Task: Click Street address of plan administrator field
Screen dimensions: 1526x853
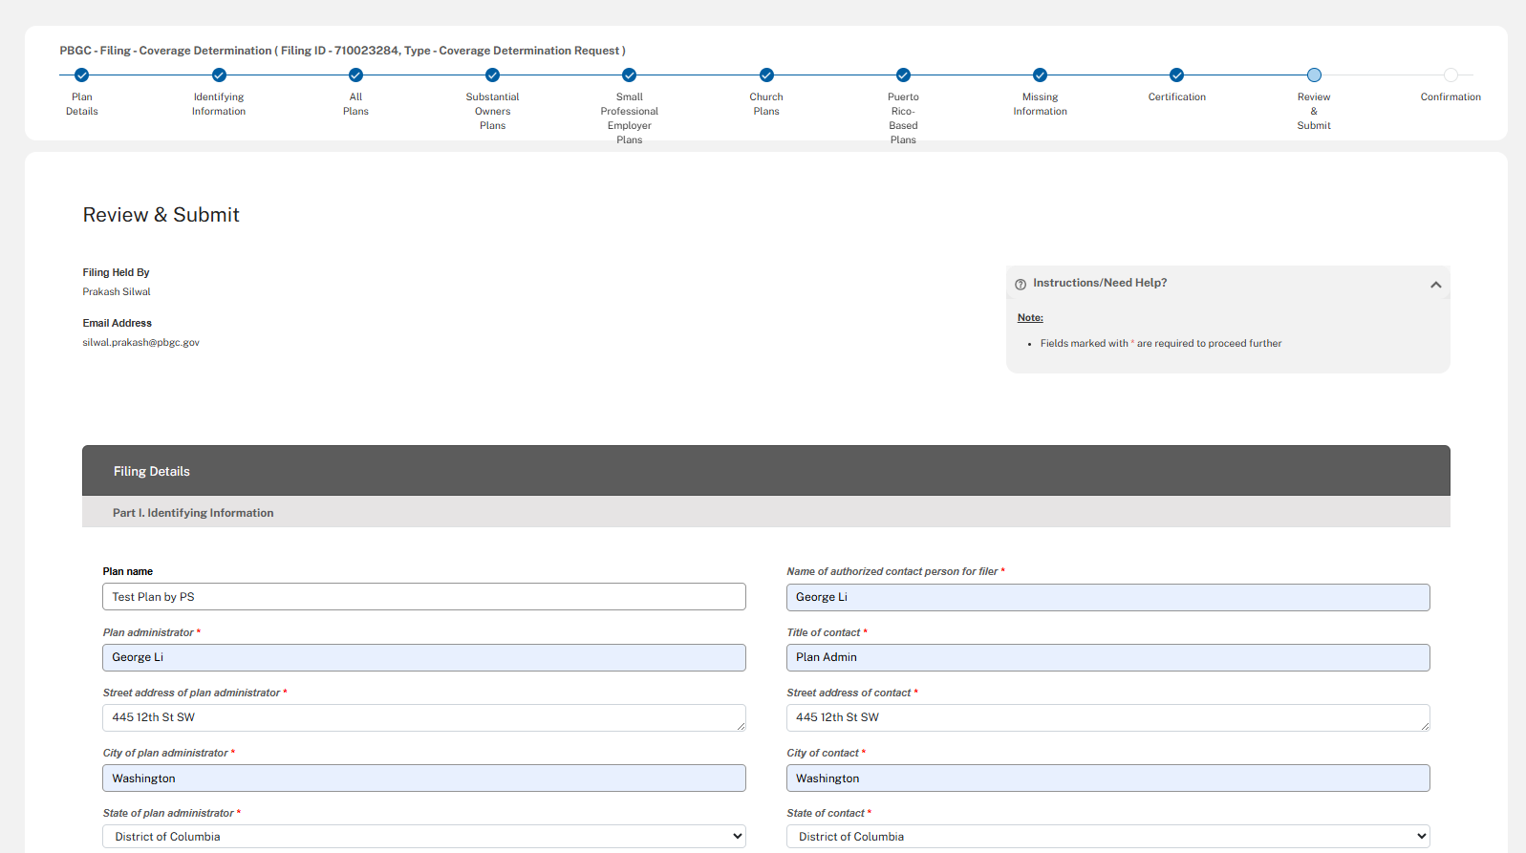Action: [x=423, y=717]
